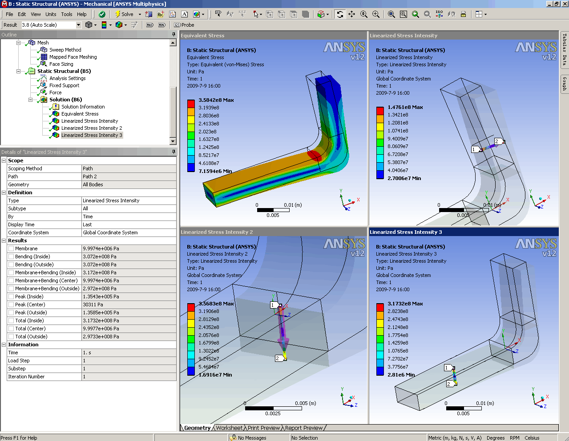Click the Probe button

point(184,25)
